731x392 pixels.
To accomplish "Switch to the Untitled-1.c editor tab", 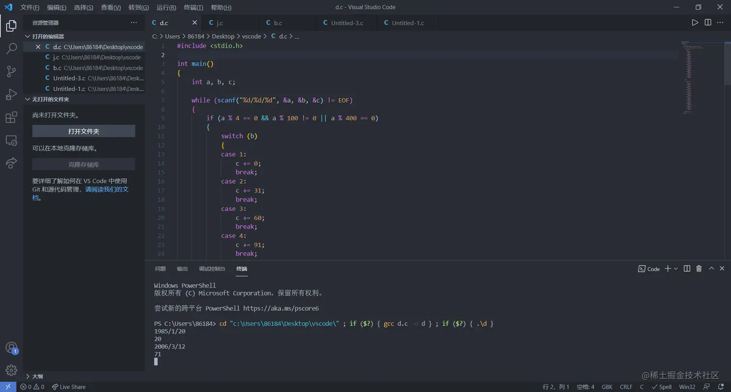I will click(406, 23).
